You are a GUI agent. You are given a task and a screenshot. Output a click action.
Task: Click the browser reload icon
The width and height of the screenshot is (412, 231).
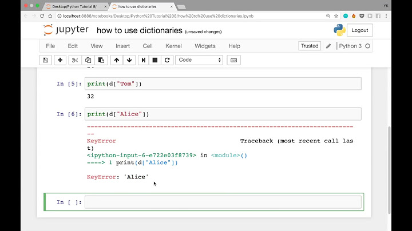tap(42, 16)
